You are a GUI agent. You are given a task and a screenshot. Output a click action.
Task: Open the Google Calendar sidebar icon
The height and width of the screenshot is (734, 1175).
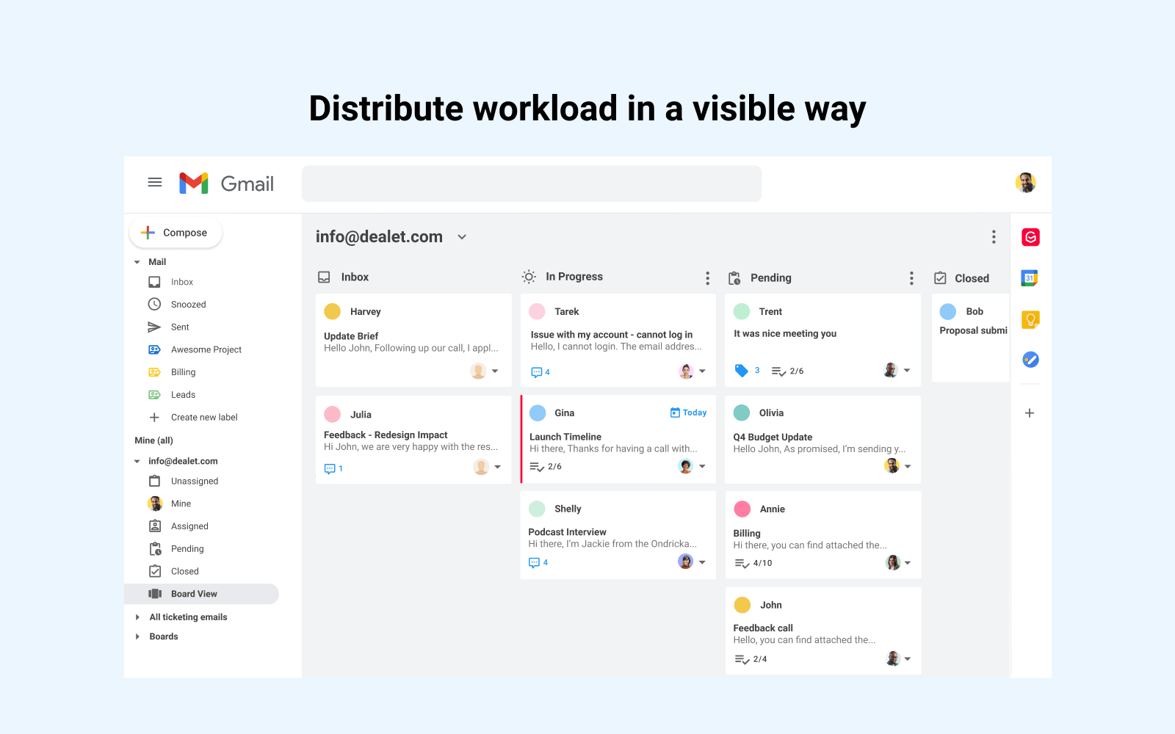(x=1030, y=277)
